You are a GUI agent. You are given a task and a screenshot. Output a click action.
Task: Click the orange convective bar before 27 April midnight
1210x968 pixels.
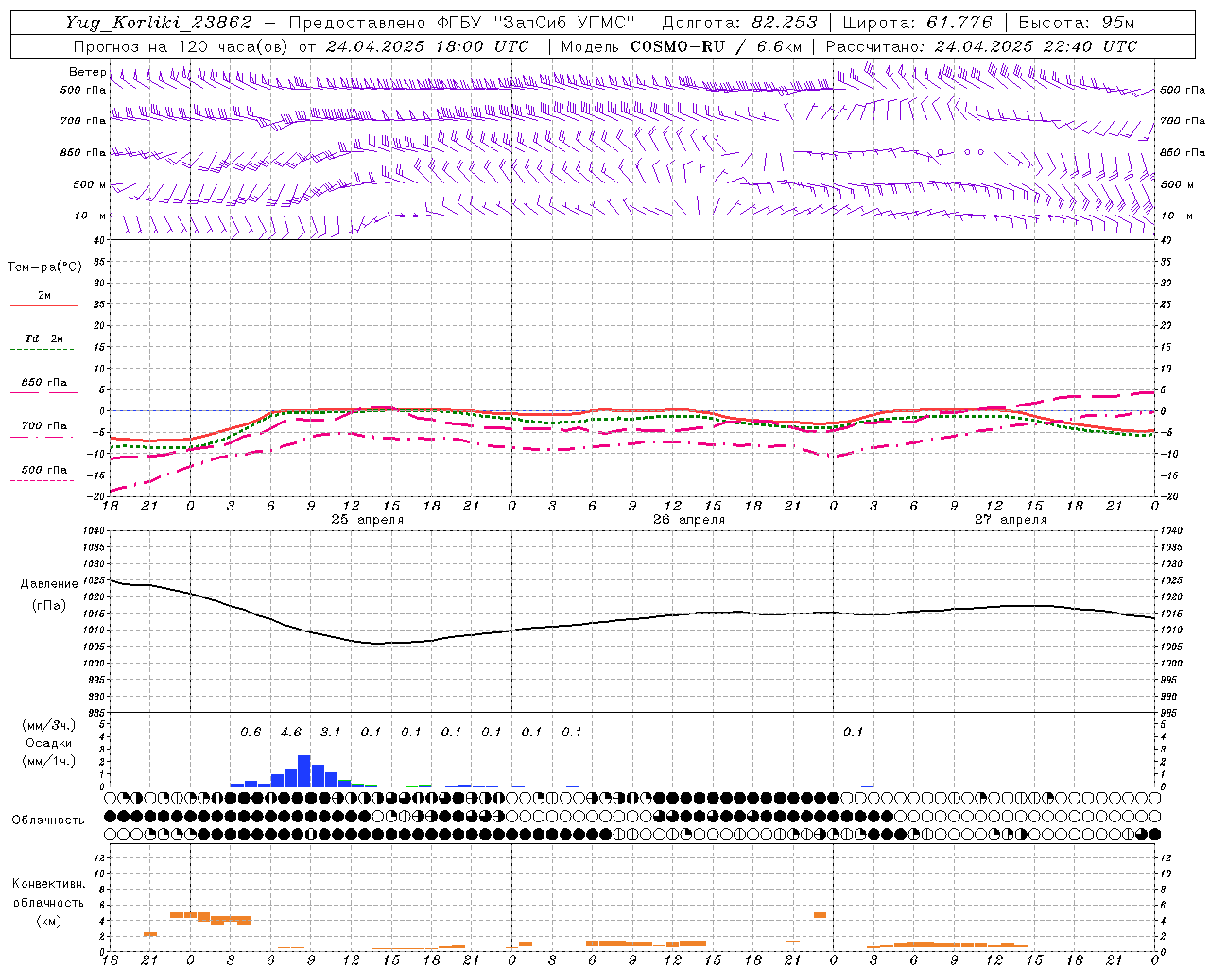click(820, 915)
